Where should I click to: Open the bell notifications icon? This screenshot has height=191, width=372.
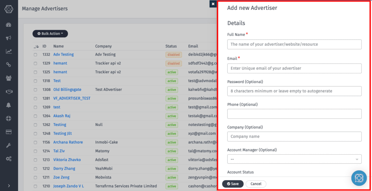coord(9,105)
